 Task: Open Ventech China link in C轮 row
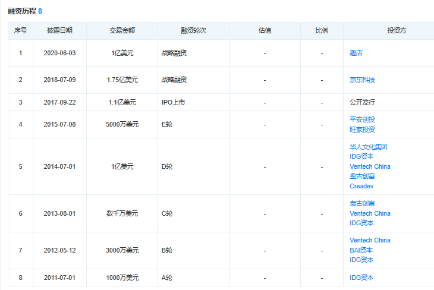370,213
